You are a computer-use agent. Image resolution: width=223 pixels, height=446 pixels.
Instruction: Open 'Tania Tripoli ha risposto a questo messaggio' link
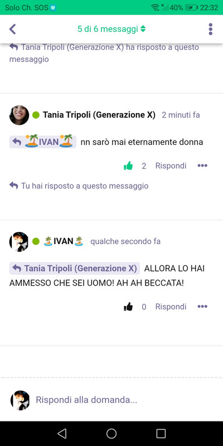tap(104, 53)
